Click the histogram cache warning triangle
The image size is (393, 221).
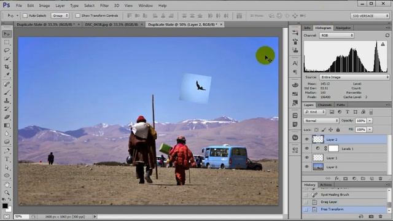383,44
